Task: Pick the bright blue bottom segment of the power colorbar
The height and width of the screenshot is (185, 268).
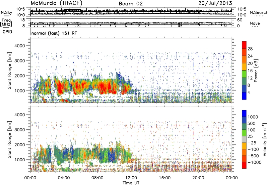Action: (x=244, y=96)
